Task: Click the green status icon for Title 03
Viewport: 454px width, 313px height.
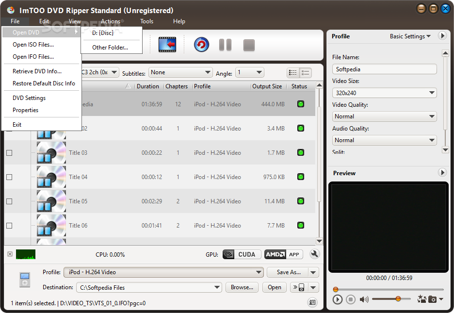Action: tap(301, 152)
